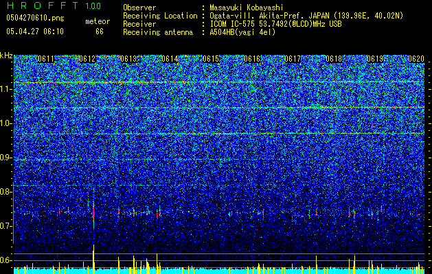
Task: Click the meteor count value 66
Action: 100,32
